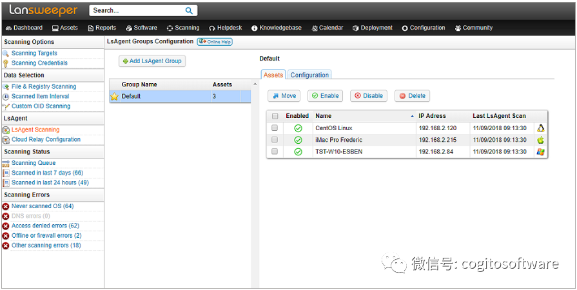This screenshot has width=577, height=290.
Task: Check the iMac Pro Frederic row checkbox
Action: [275, 140]
